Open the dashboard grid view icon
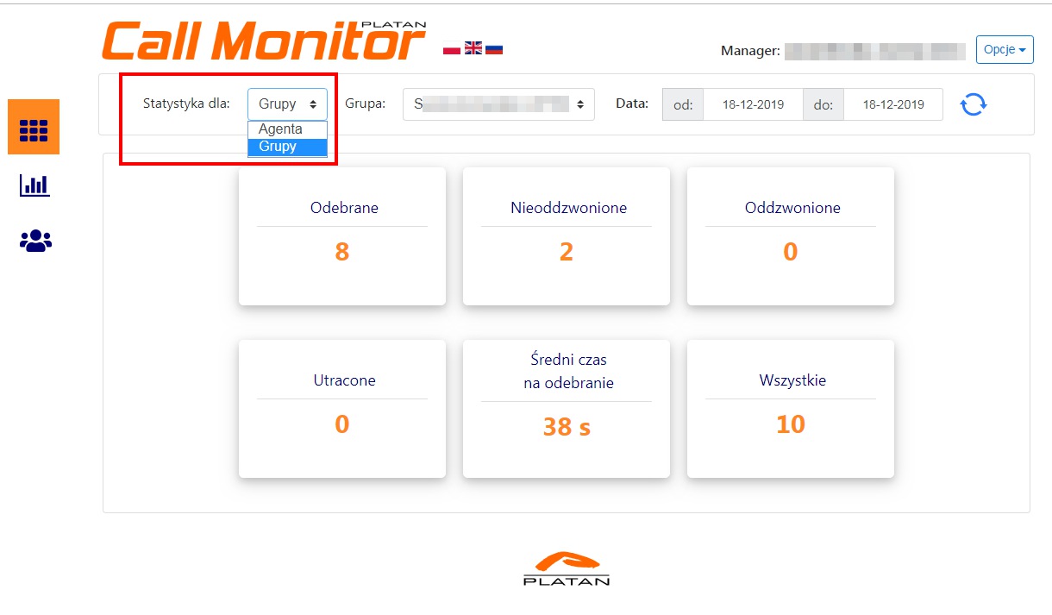The height and width of the screenshot is (615, 1052). tap(34, 128)
